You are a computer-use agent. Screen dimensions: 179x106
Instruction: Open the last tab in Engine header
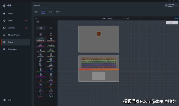click(58, 12)
